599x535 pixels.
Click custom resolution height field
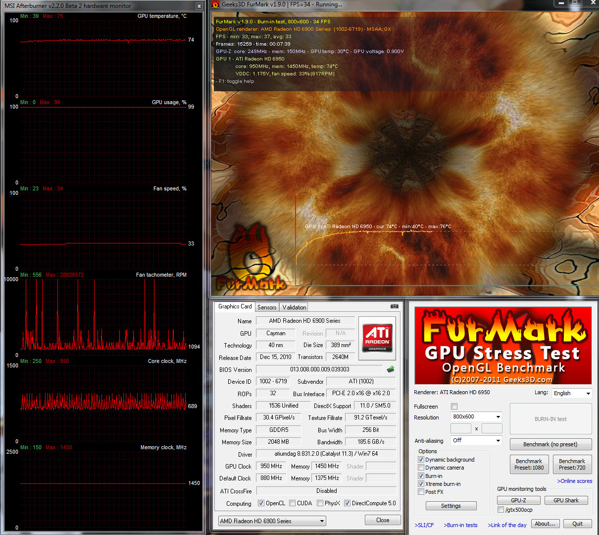(492, 428)
